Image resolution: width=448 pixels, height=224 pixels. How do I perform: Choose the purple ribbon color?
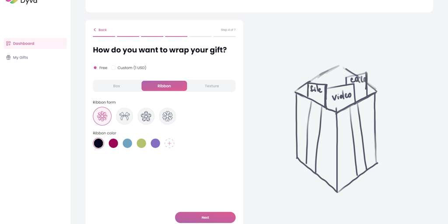point(155,143)
